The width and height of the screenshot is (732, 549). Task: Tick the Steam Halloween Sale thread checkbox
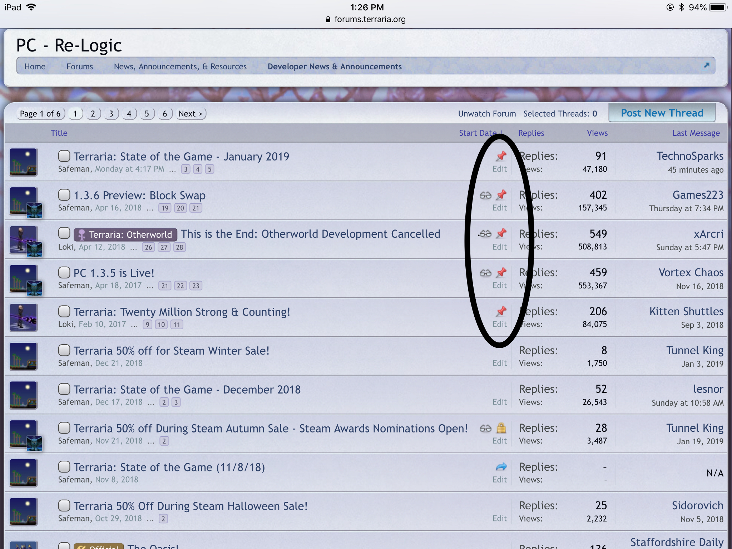(64, 505)
